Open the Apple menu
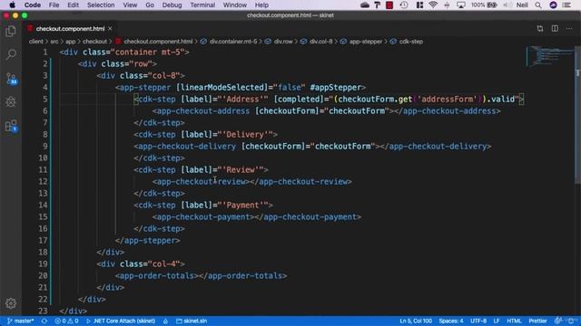This screenshot has width=581, height=326. (12, 5)
